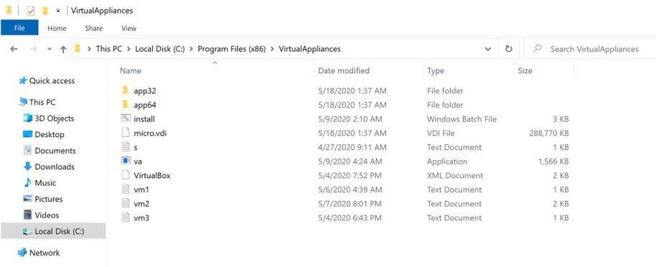The width and height of the screenshot is (656, 267).
Task: Click the '4/27/2020 9:11 AM' date cell
Action: [352, 147]
